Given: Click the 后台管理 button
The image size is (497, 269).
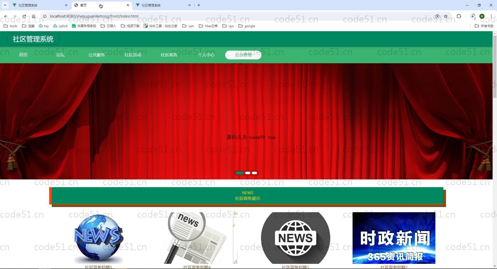Looking at the screenshot, I should pos(243,55).
